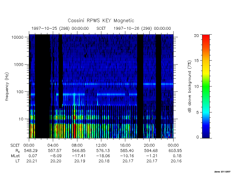Click the red top of the colorbar
231x173 pixels.
click(206, 38)
